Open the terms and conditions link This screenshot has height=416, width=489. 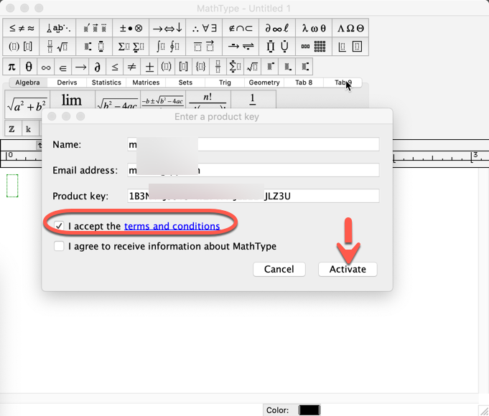[x=172, y=226]
